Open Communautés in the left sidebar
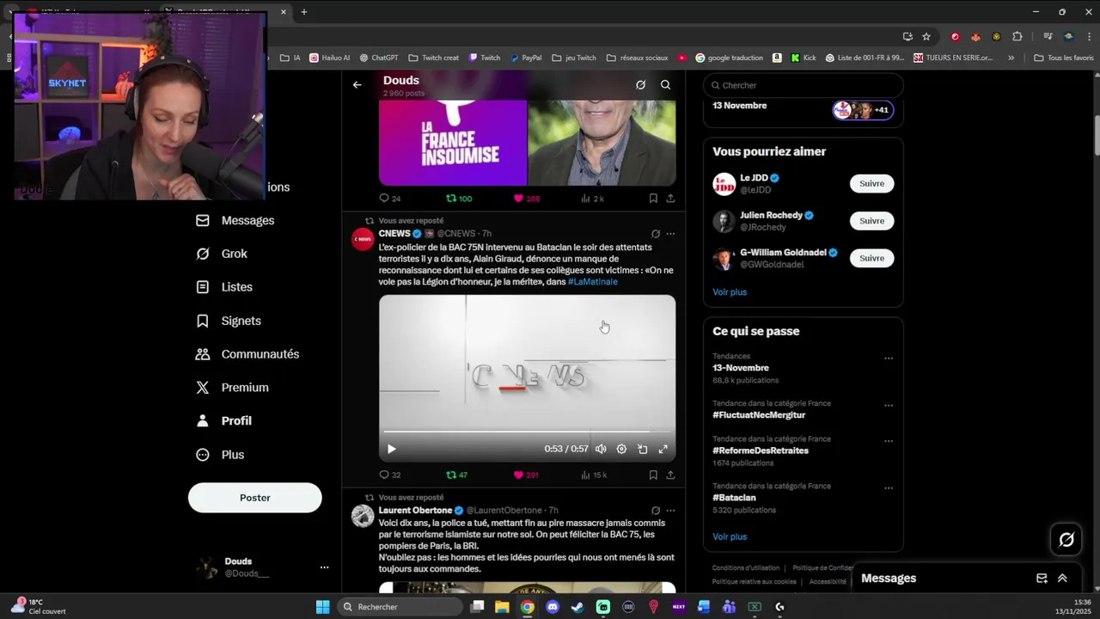 tap(247, 354)
